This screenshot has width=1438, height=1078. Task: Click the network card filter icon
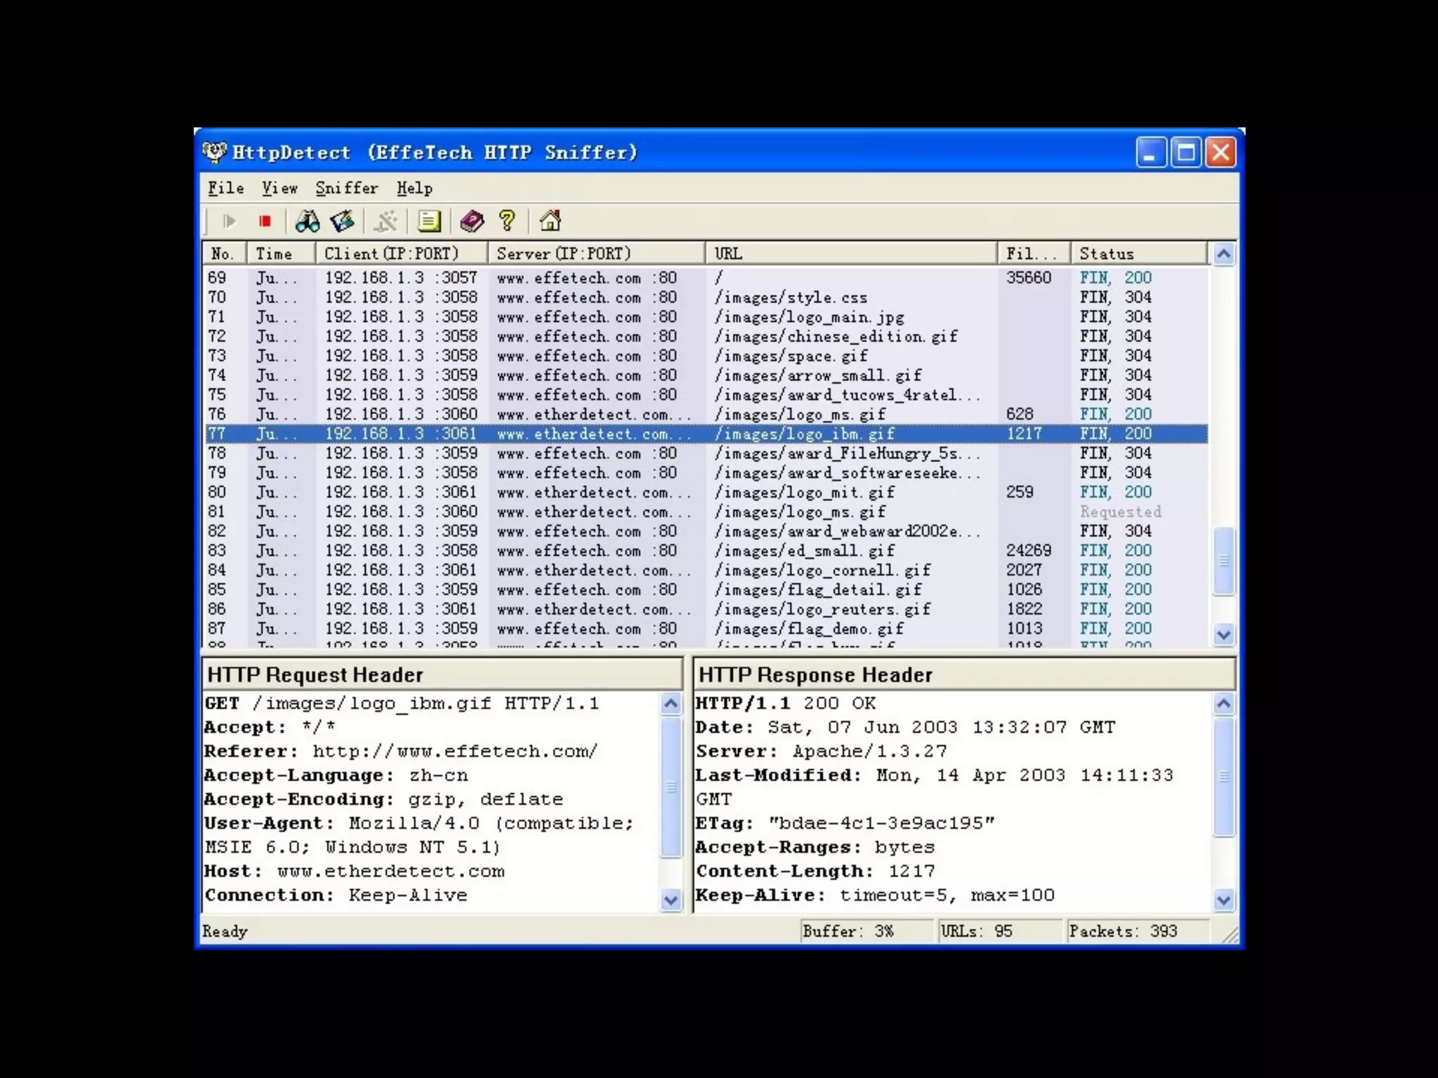(x=343, y=222)
